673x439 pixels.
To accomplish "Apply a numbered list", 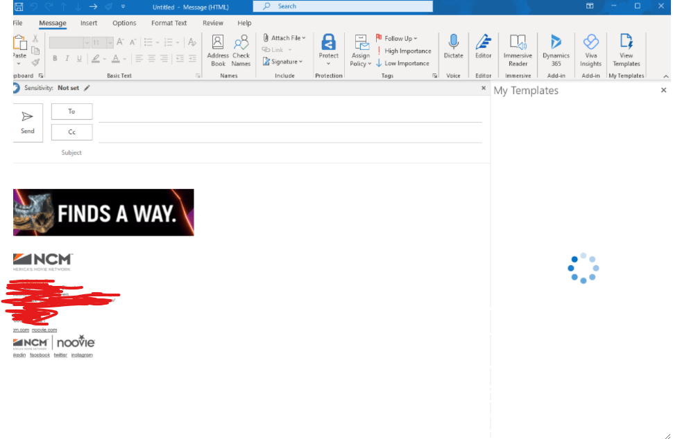I will 168,42.
